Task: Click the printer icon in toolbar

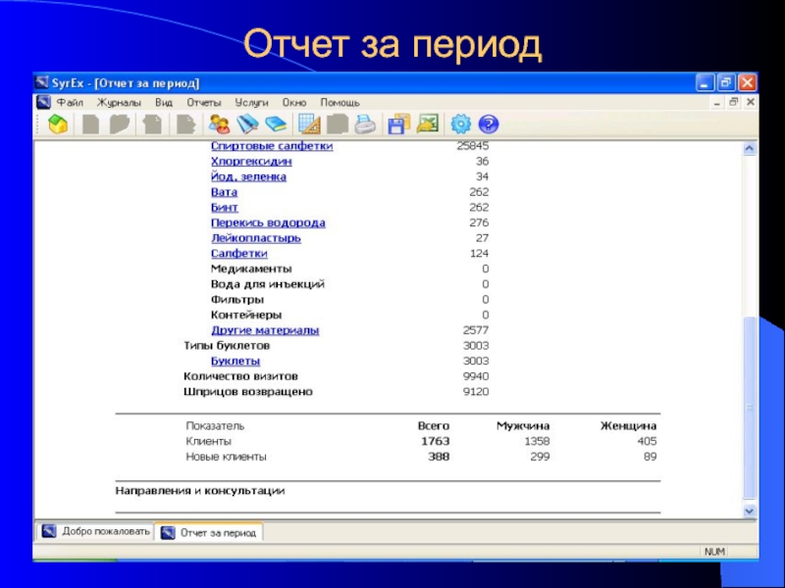Action: point(365,124)
